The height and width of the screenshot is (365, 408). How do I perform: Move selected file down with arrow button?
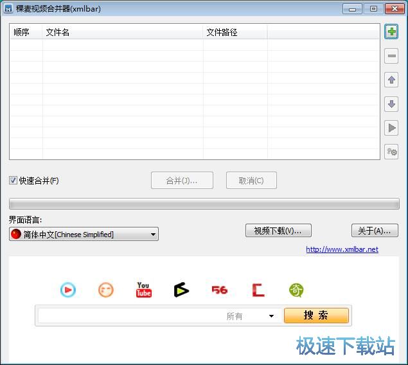click(391, 104)
